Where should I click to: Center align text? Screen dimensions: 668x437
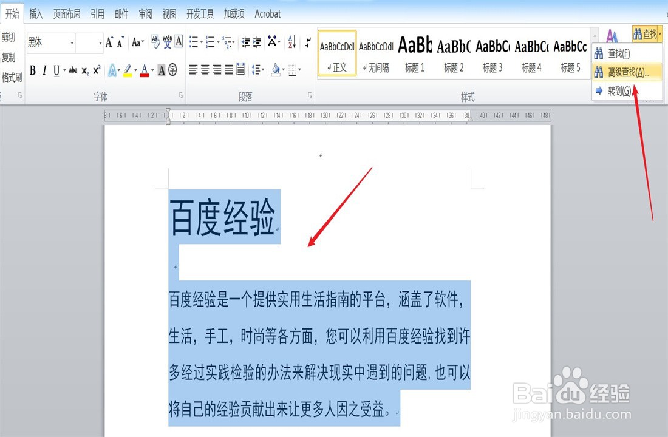click(205, 69)
